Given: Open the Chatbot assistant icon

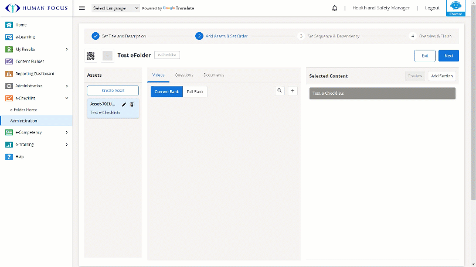Looking at the screenshot, I should (455, 7).
